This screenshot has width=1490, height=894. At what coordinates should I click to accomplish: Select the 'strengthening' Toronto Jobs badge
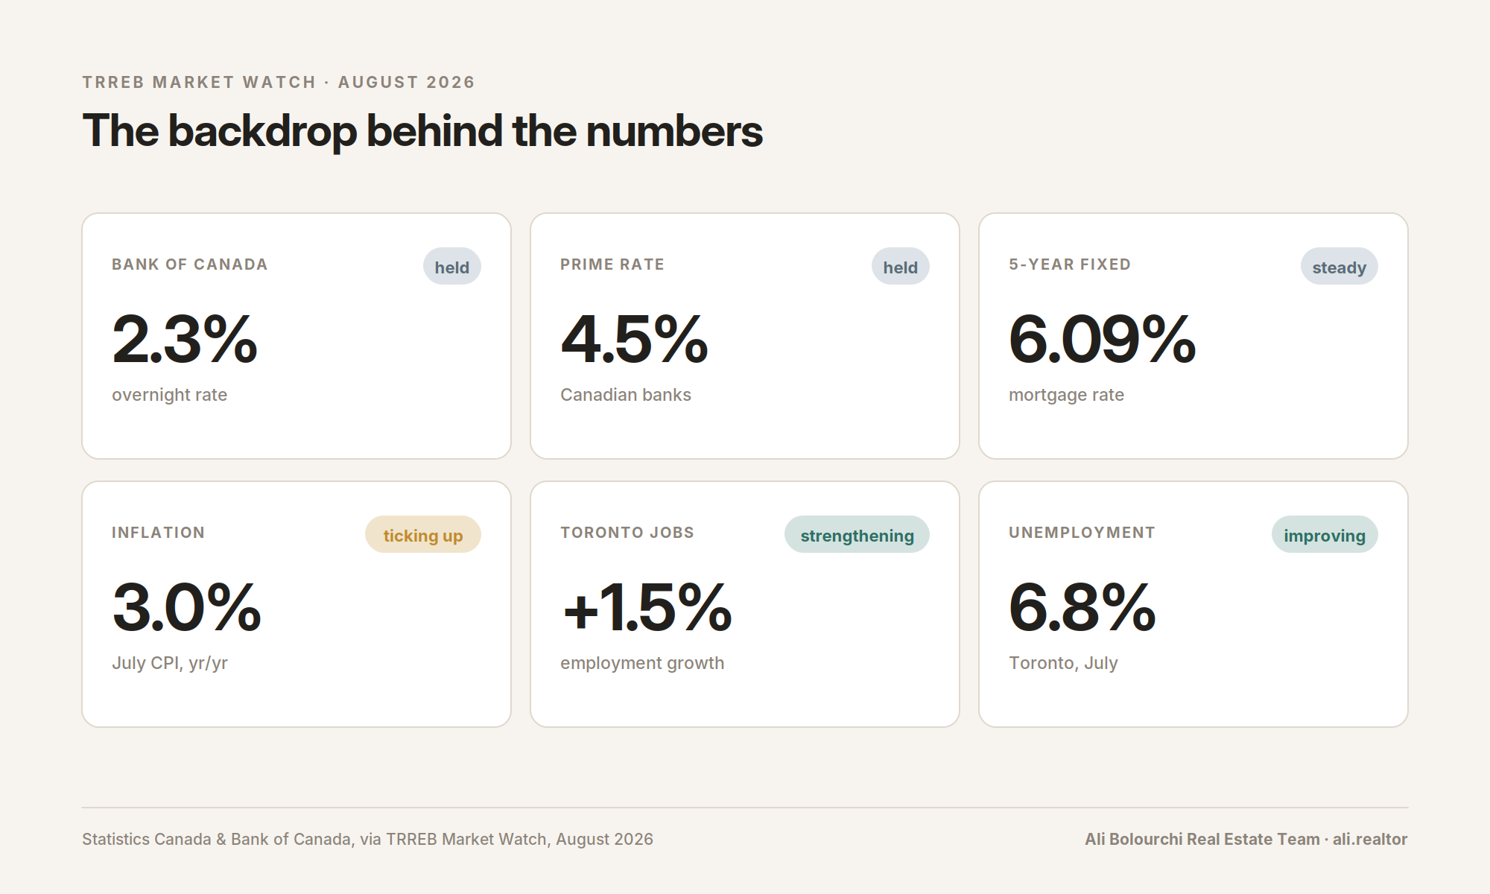(857, 535)
